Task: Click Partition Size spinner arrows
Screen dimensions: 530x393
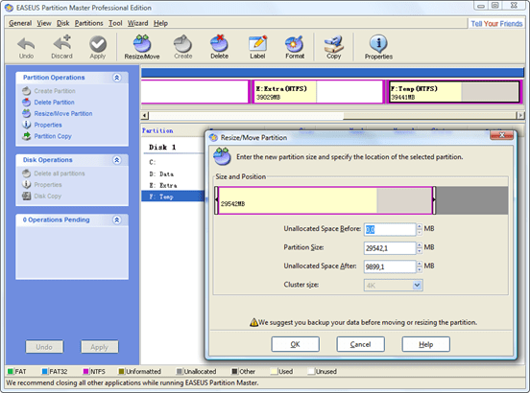Action: (x=420, y=248)
